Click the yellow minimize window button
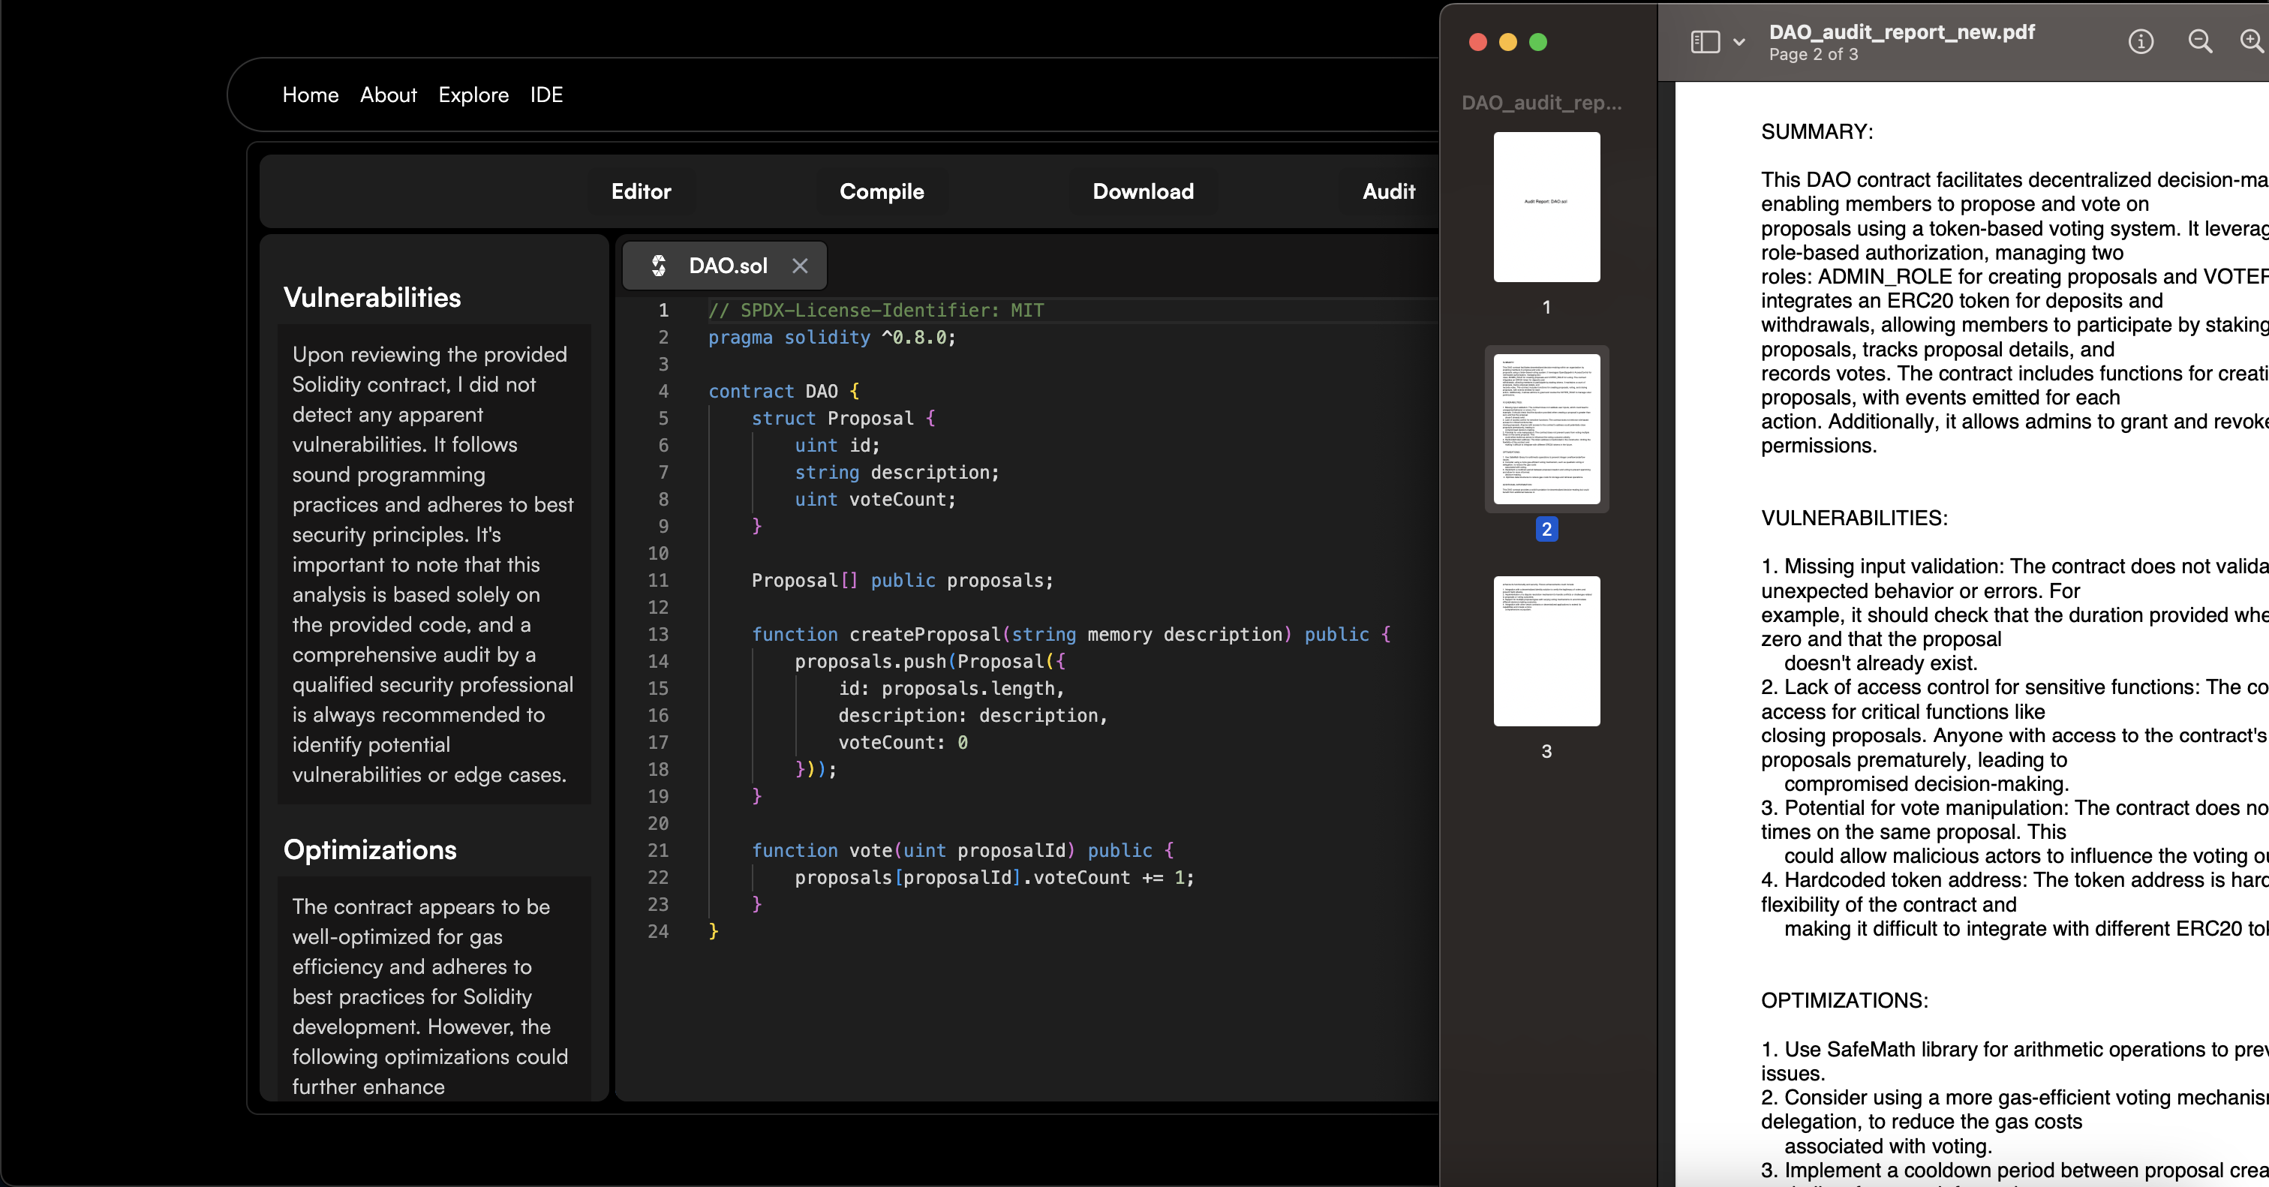The height and width of the screenshot is (1187, 2269). (x=1508, y=41)
